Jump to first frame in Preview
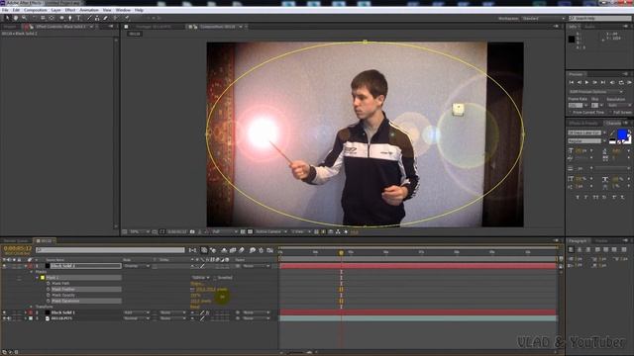 [572, 82]
